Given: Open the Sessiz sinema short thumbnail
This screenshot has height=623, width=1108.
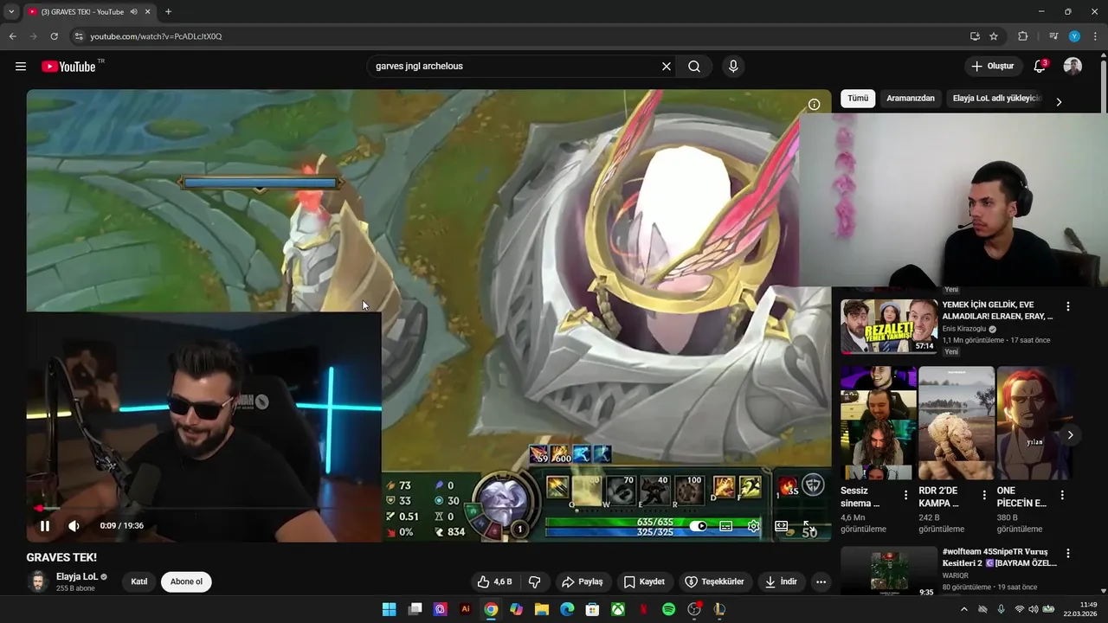Looking at the screenshot, I should 878,422.
